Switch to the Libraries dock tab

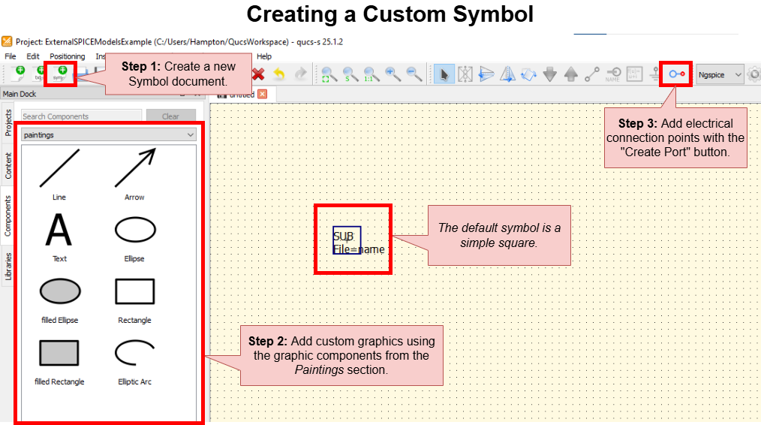click(8, 266)
